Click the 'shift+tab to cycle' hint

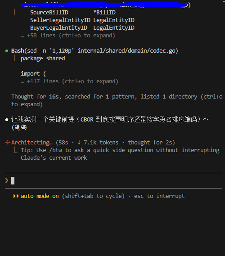coord(93,196)
